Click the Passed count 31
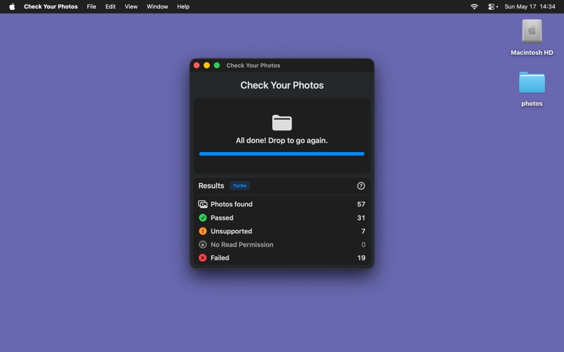Image resolution: width=564 pixels, height=352 pixels. coord(361,218)
